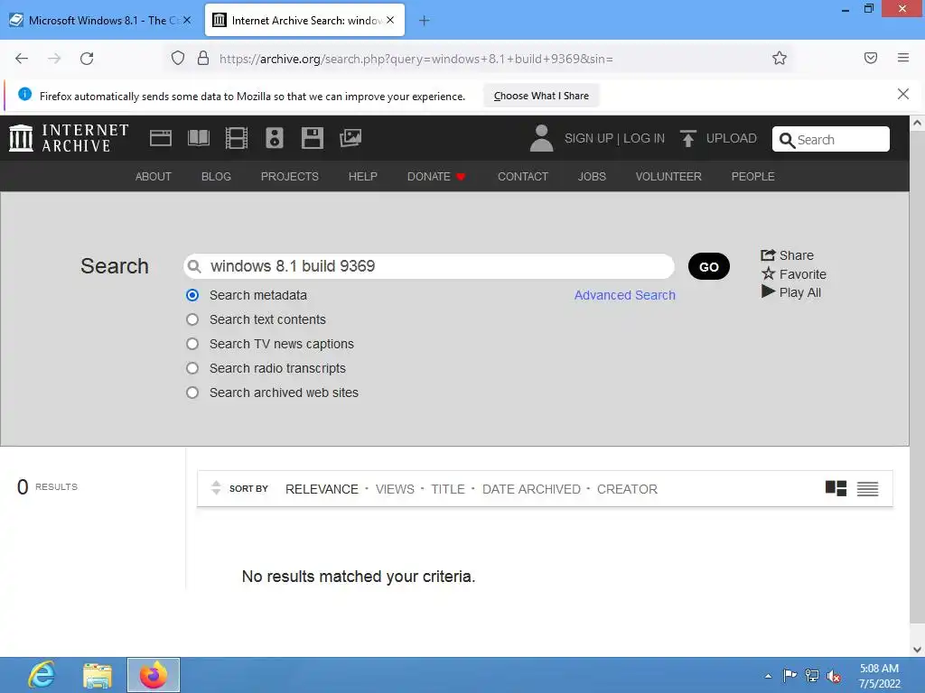Click the main search query field

[x=429, y=266]
